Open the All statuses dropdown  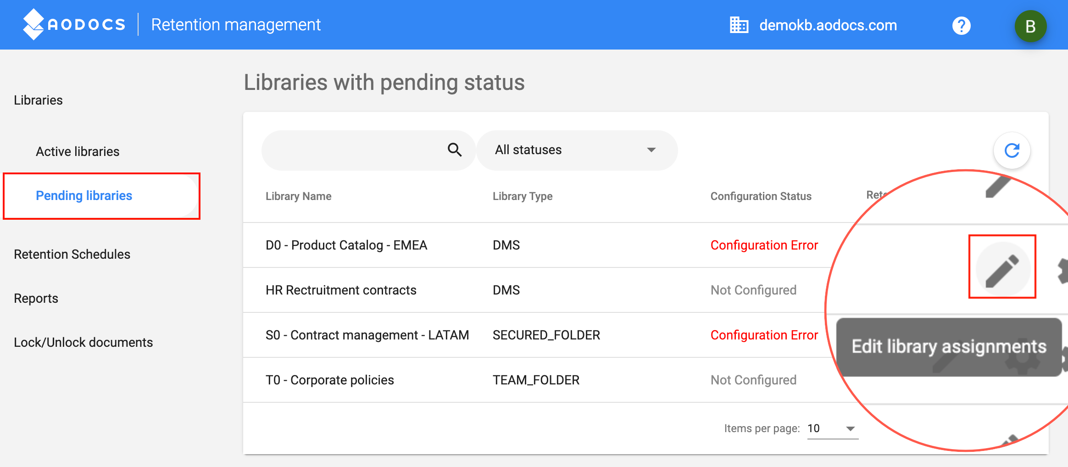[577, 150]
